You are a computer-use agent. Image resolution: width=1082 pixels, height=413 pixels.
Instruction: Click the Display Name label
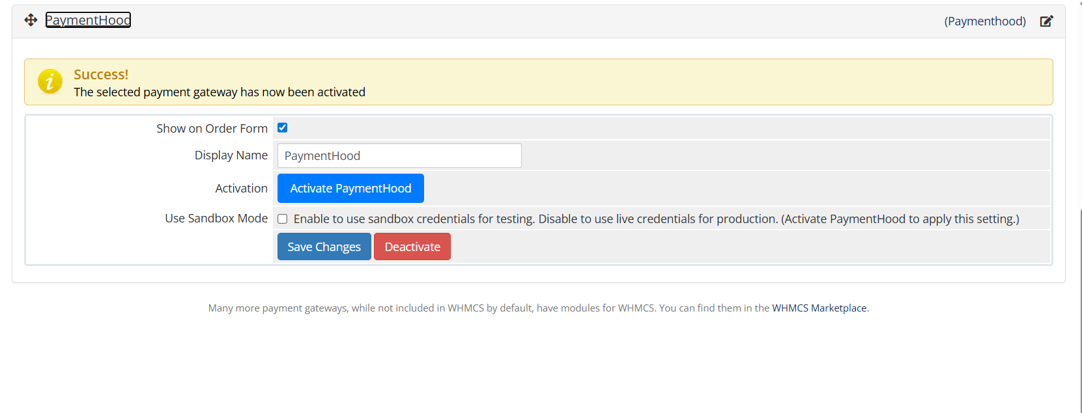231,155
